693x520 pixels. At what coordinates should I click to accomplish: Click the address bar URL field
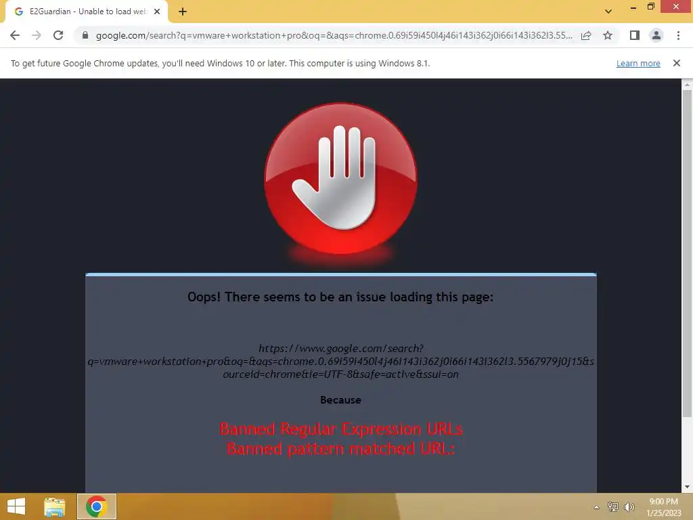(x=334, y=35)
